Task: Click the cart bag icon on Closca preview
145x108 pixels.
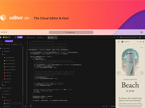Action: (x=143, y=42)
